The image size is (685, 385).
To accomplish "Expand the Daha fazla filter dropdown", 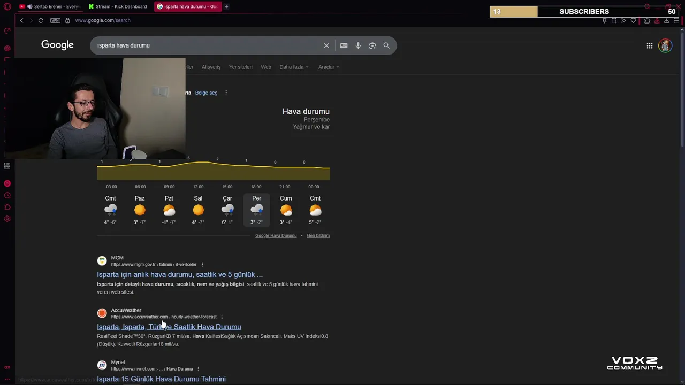I will 294,67.
